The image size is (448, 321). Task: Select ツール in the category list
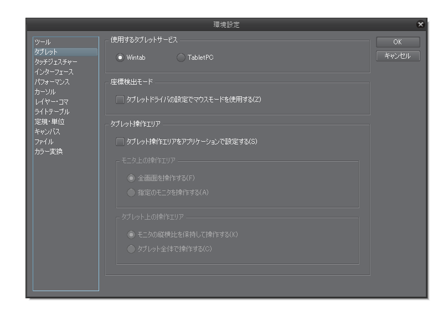[x=43, y=42]
